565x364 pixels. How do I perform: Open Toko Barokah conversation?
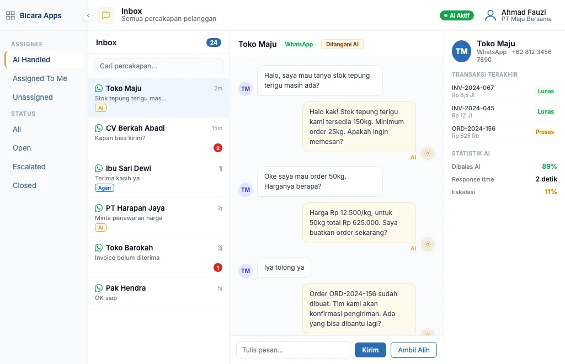click(x=158, y=258)
